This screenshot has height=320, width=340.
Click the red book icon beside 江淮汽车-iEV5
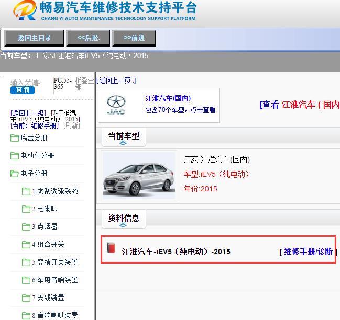tap(111, 248)
